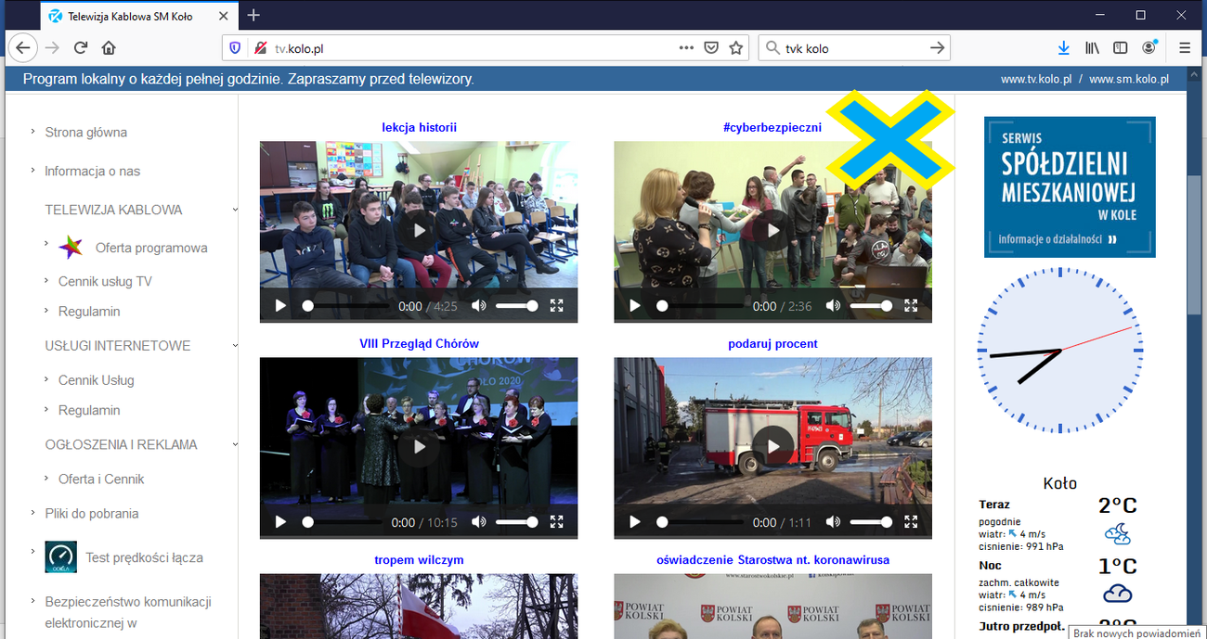Adjust volume slider of lekcja historii video
1207x639 pixels.
coord(516,305)
